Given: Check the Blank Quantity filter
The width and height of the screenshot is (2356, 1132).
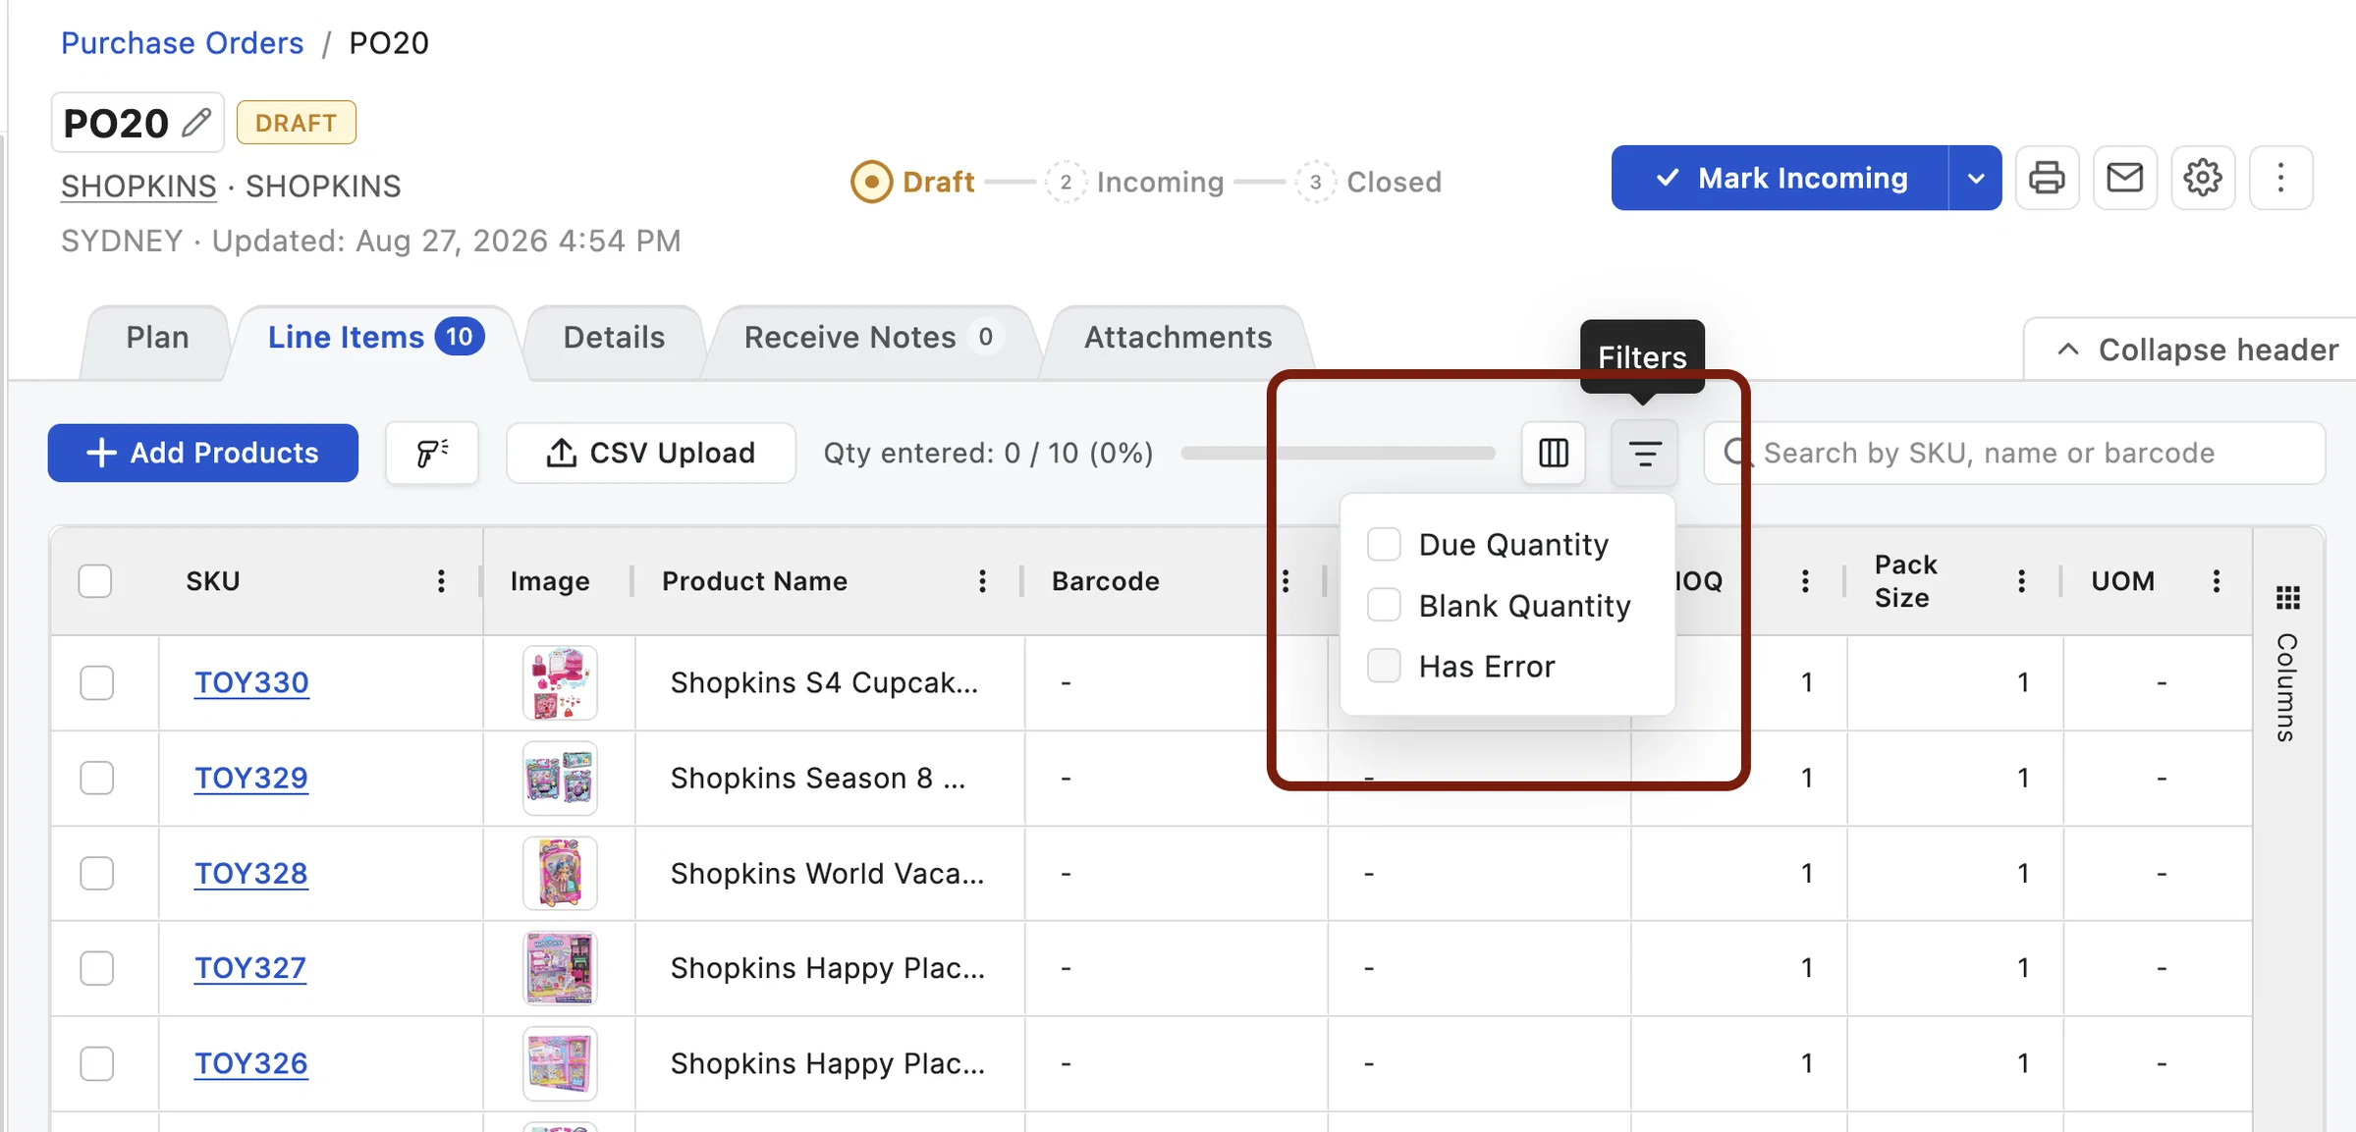Looking at the screenshot, I should pos(1384,605).
